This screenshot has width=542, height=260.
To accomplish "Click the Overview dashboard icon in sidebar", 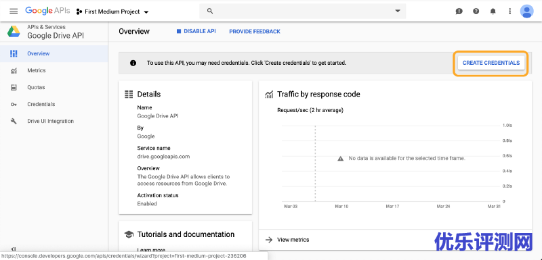I will tap(14, 53).
